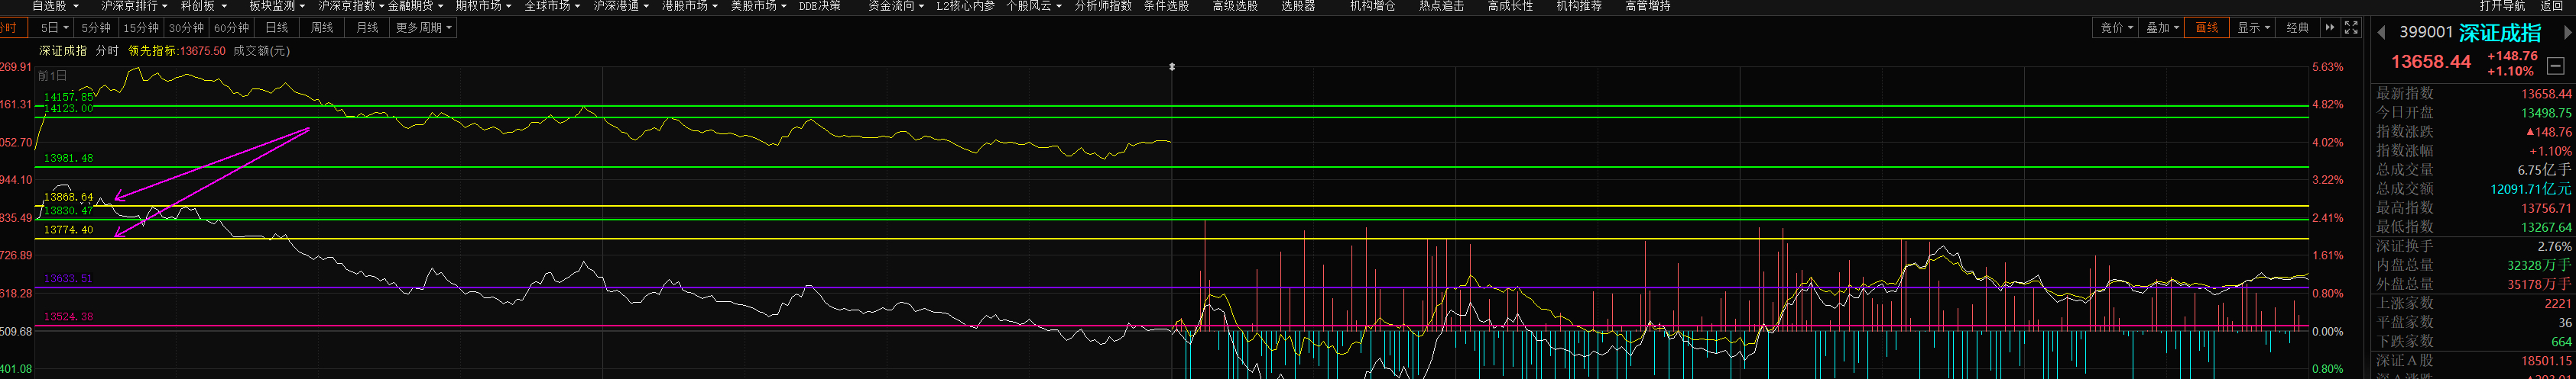
Task: Go to previous stock with left arrow
Action: pos(2381,33)
